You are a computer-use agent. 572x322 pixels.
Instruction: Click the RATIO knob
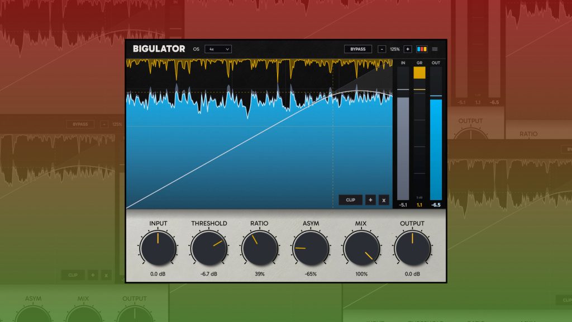pos(259,248)
